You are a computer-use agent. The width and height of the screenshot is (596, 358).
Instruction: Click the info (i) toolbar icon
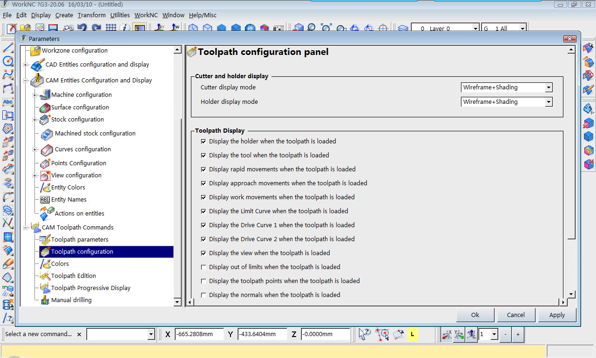click(124, 28)
